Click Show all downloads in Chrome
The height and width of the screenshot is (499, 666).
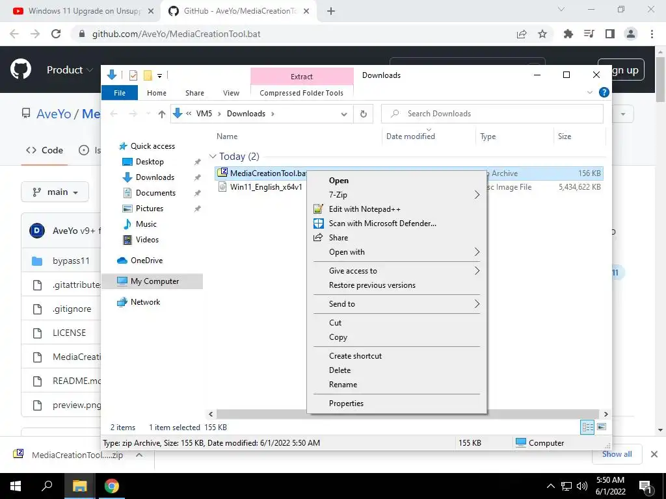(617, 454)
